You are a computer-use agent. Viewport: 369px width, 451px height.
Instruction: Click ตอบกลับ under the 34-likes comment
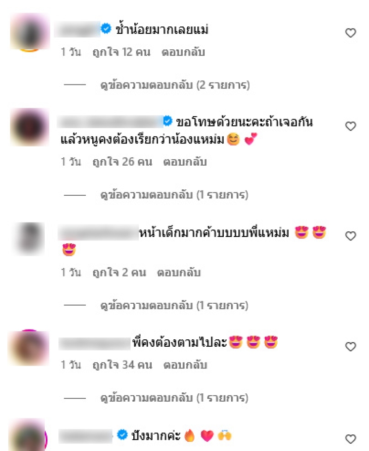tap(185, 365)
